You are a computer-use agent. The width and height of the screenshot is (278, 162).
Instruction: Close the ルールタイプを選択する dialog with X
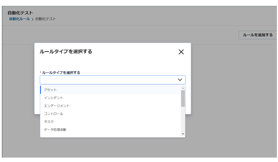[x=181, y=52]
